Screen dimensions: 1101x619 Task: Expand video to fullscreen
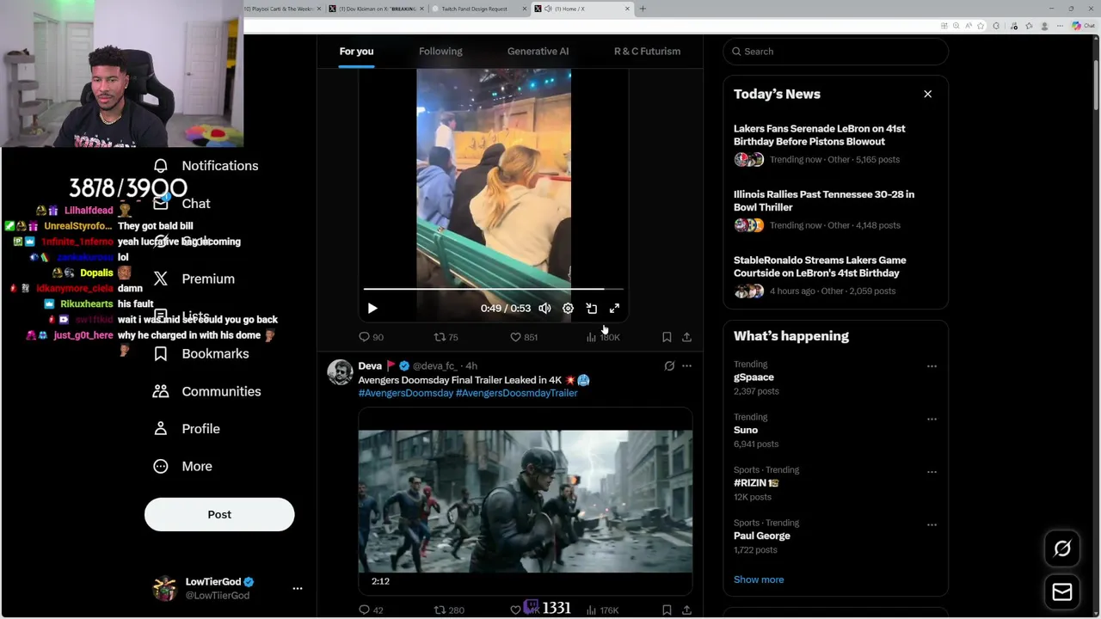(x=614, y=308)
